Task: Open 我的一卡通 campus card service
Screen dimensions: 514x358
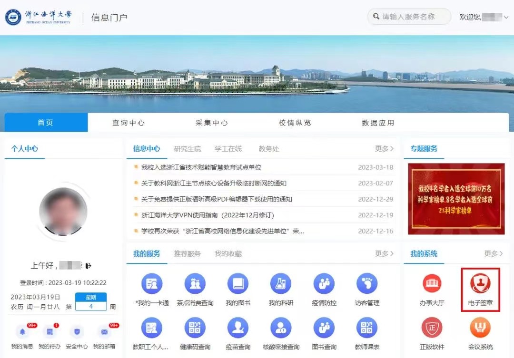Action: (x=152, y=285)
